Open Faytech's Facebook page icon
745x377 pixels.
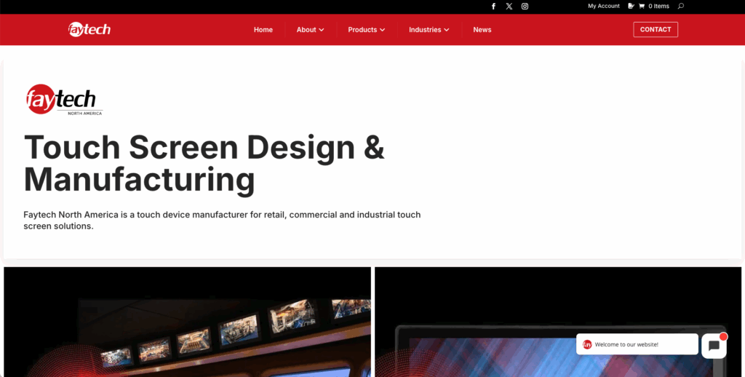(493, 6)
